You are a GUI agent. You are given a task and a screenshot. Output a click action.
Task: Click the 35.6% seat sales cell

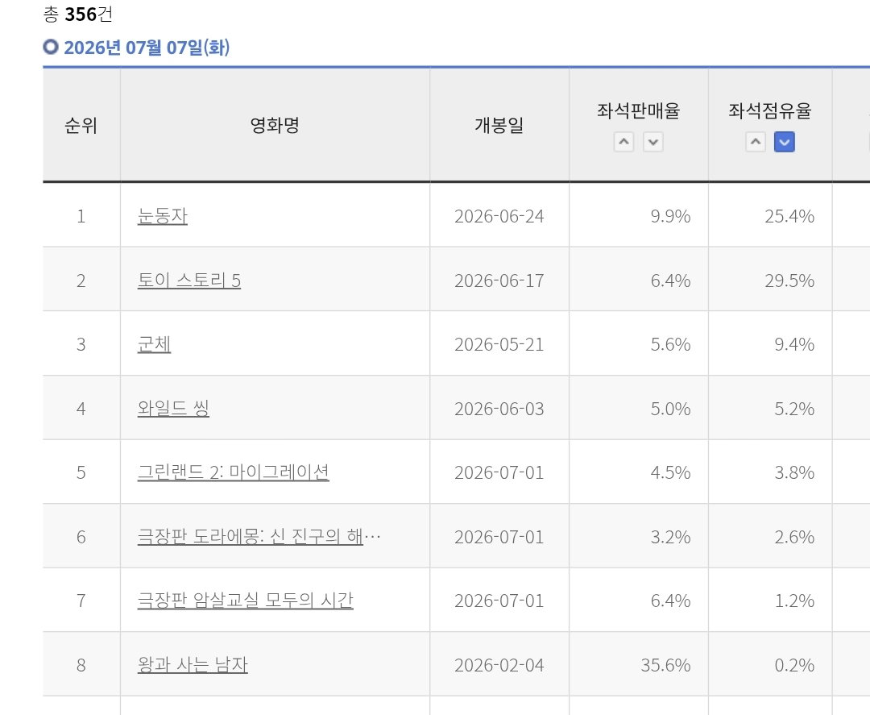click(639, 665)
